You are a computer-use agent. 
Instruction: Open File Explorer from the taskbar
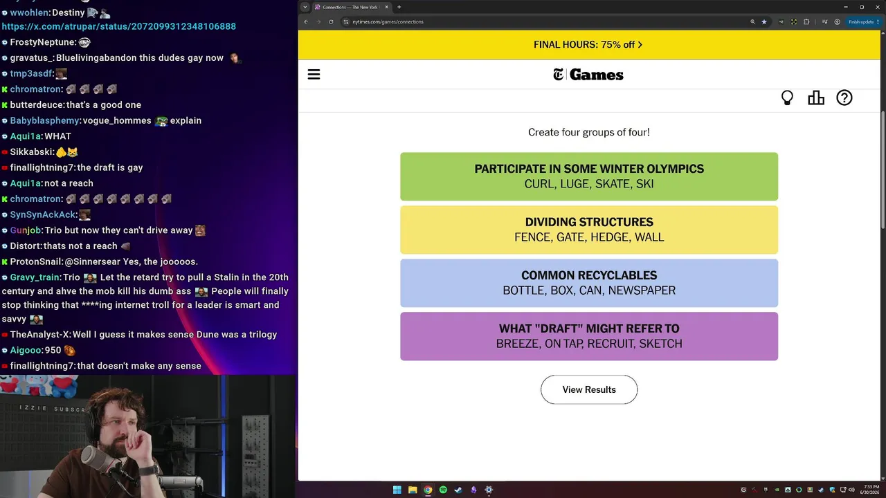[x=413, y=490]
